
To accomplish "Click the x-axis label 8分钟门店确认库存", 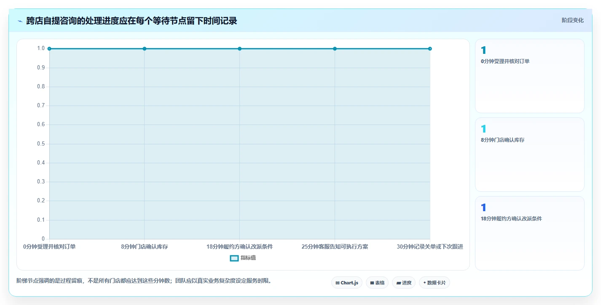I will point(145,247).
